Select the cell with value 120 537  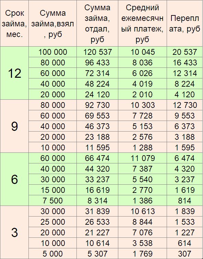97,52
